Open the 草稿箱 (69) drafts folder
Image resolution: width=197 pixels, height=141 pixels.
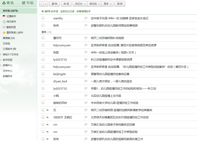coord(9,38)
